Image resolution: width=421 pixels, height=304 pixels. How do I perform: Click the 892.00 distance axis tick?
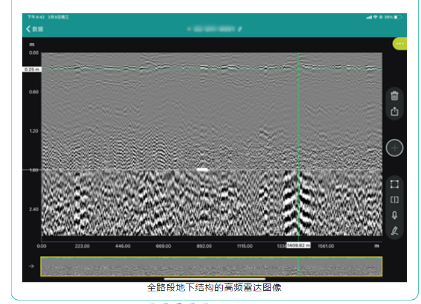pyautogui.click(x=204, y=246)
